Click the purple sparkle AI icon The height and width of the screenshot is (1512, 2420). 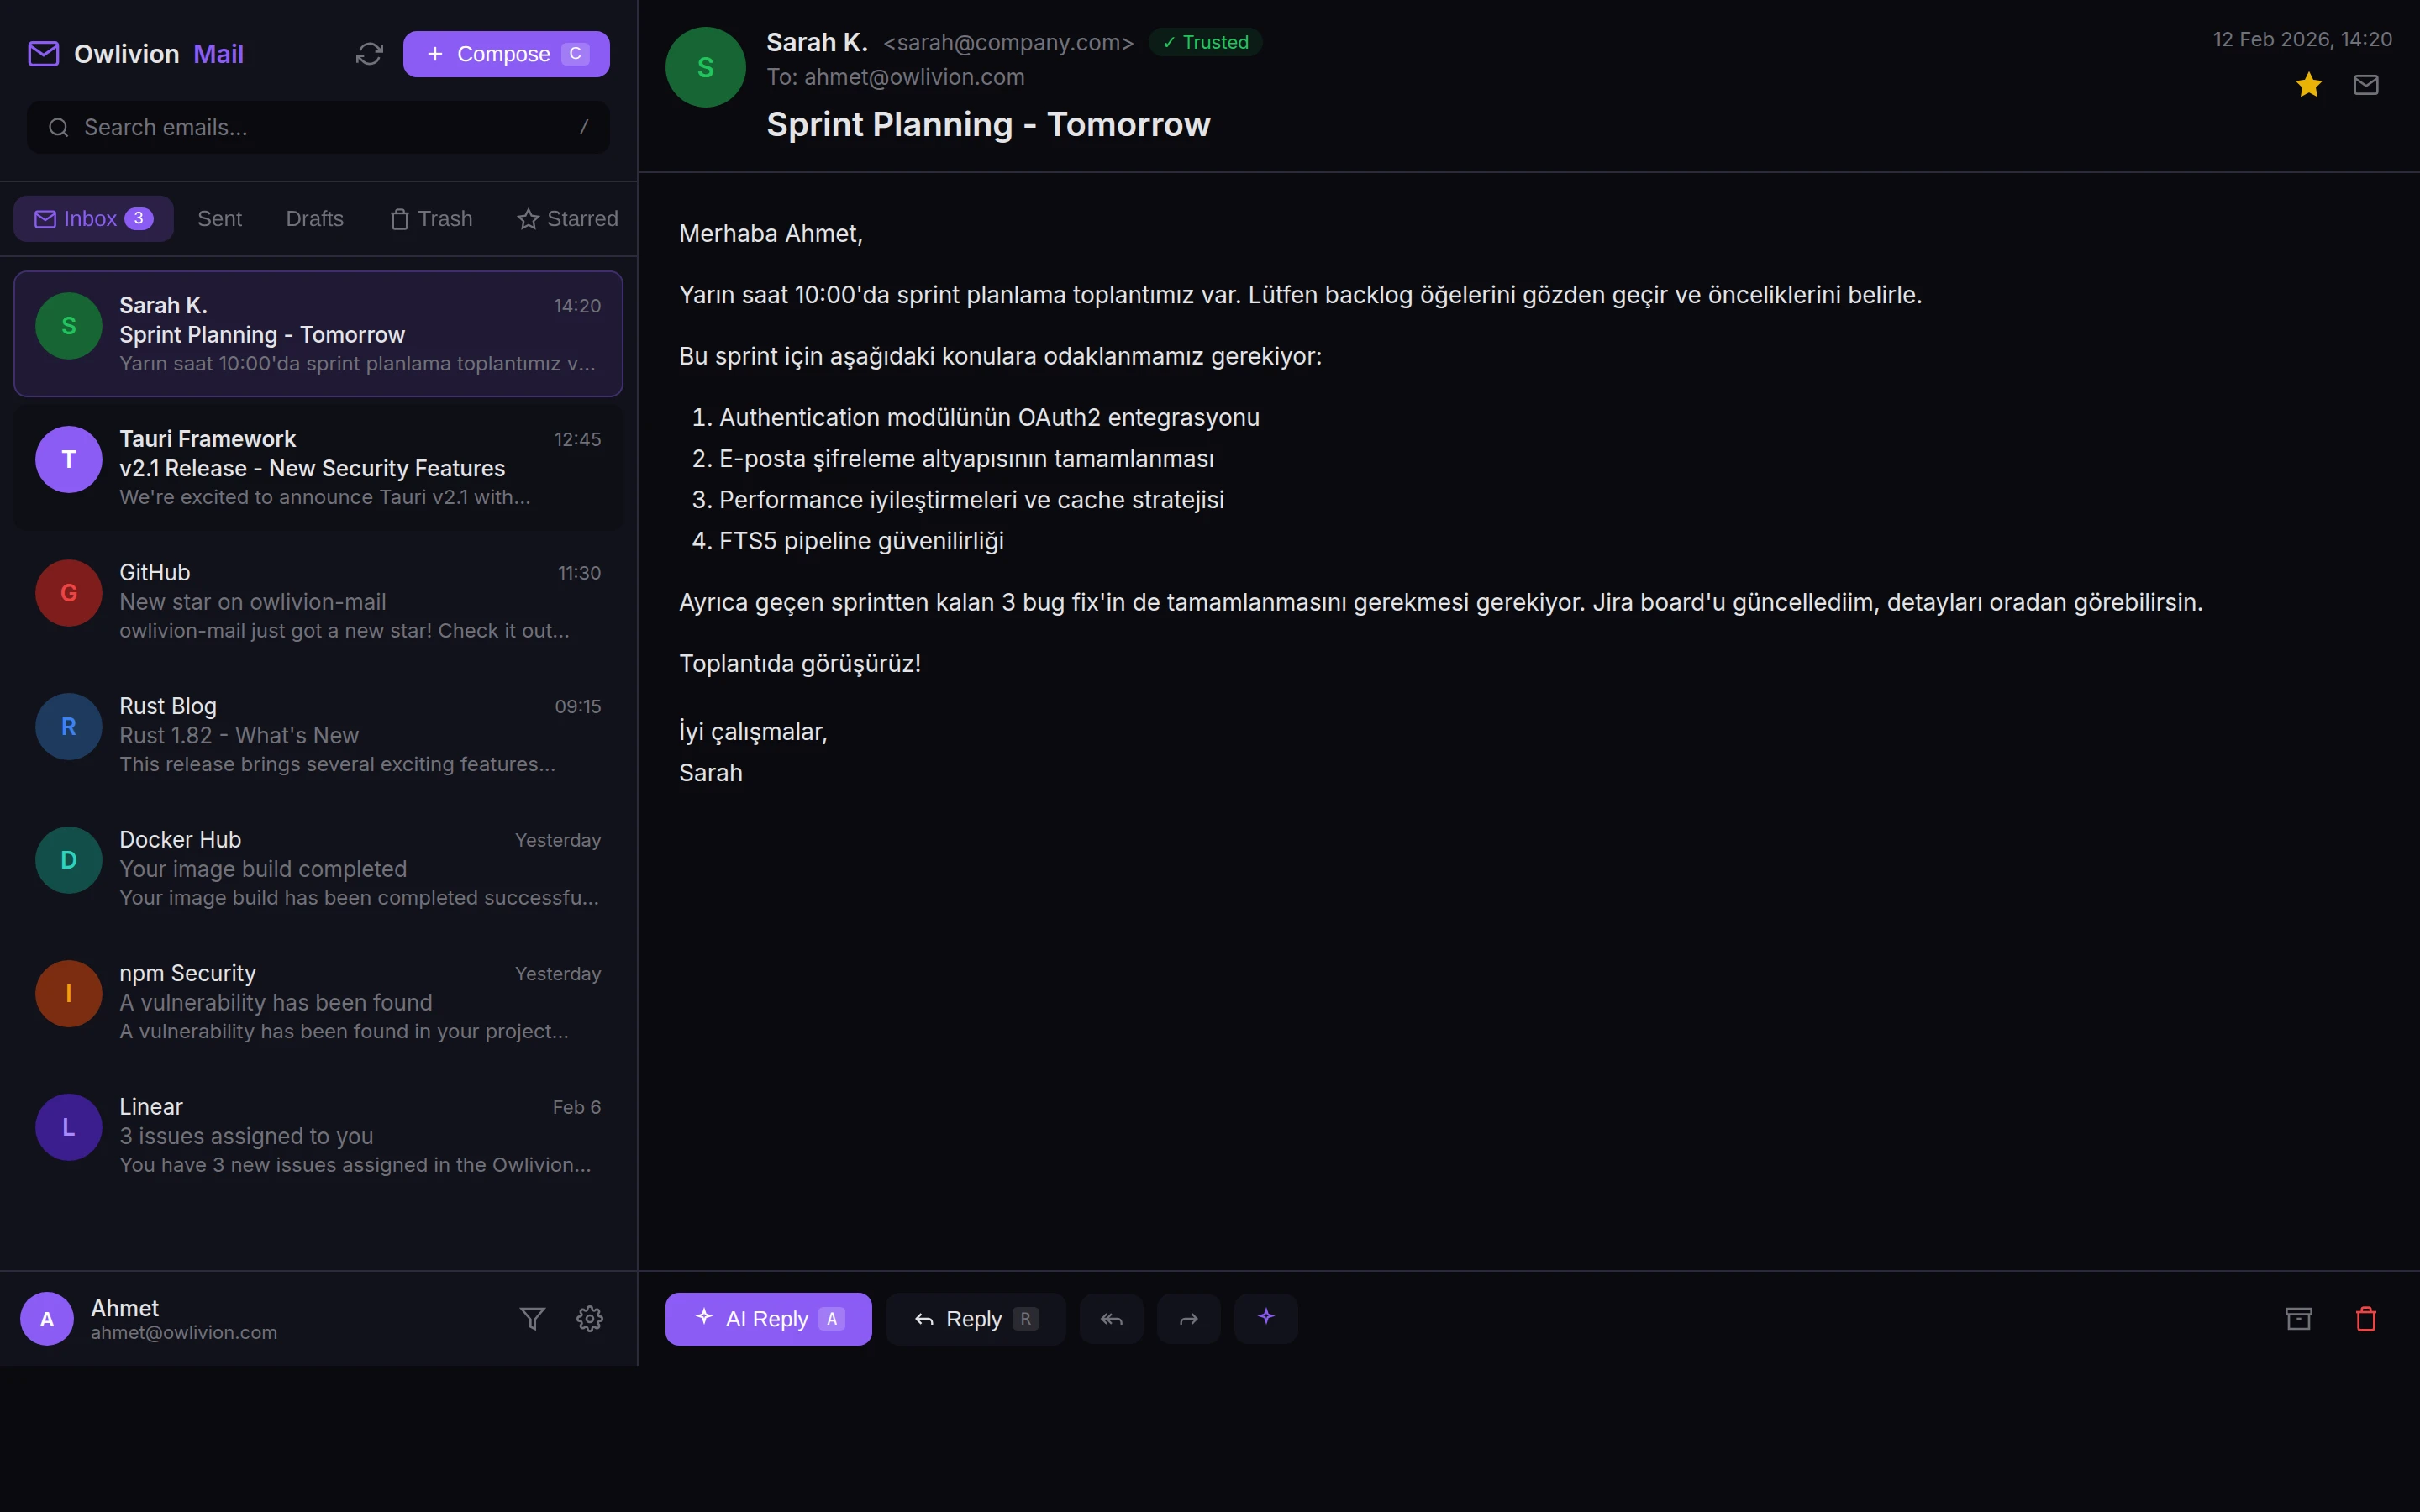[1265, 1317]
